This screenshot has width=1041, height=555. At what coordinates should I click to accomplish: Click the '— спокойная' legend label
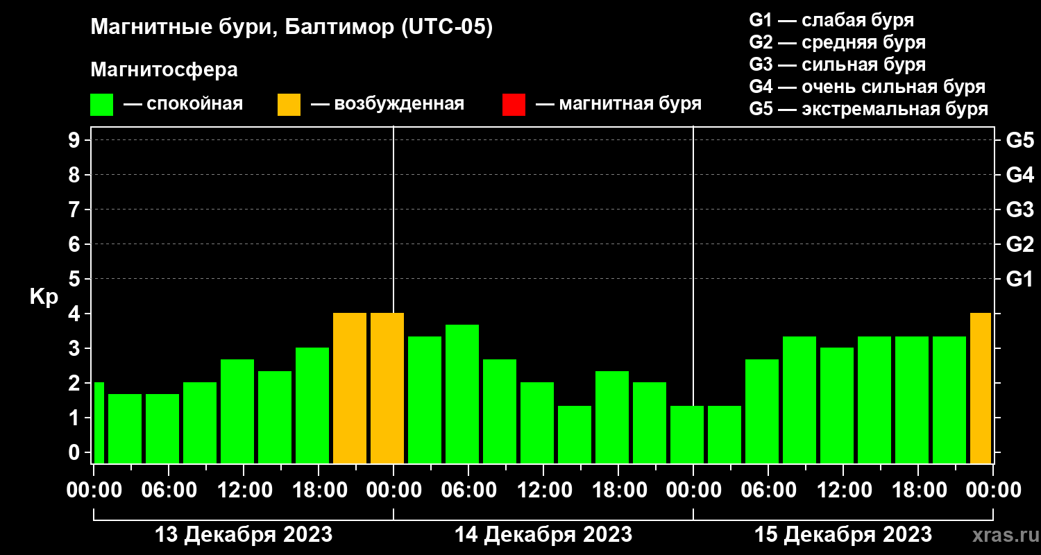click(x=183, y=104)
